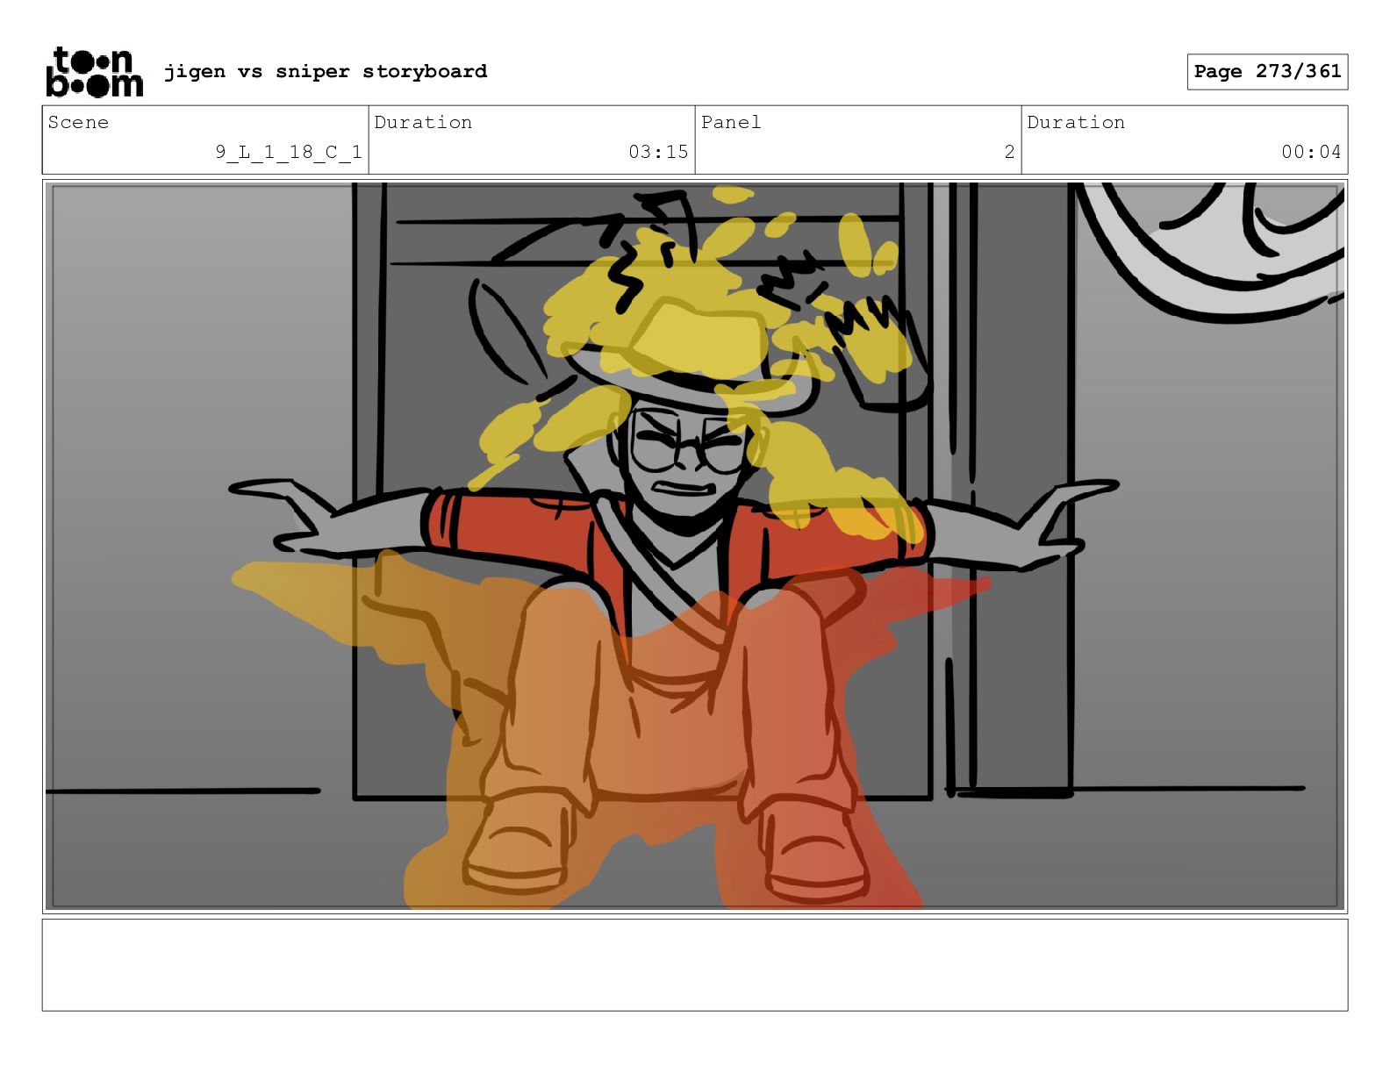
Task: Click panel duration value '00:04'
Action: 1311,152
